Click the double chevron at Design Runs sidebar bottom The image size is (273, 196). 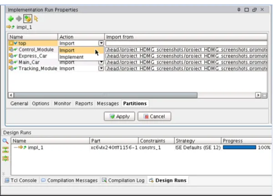4,174
